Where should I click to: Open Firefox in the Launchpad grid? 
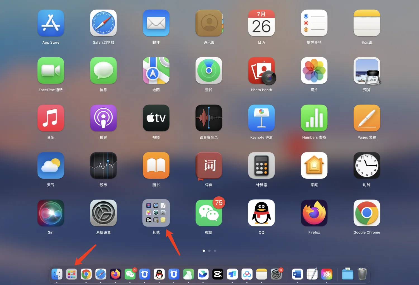click(x=314, y=213)
